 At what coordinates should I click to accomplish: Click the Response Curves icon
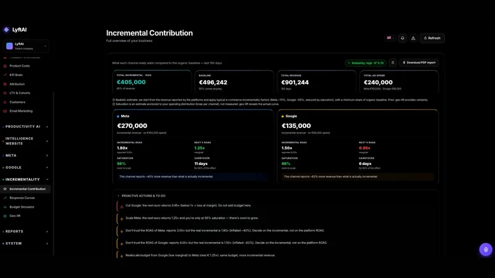pos(5,198)
